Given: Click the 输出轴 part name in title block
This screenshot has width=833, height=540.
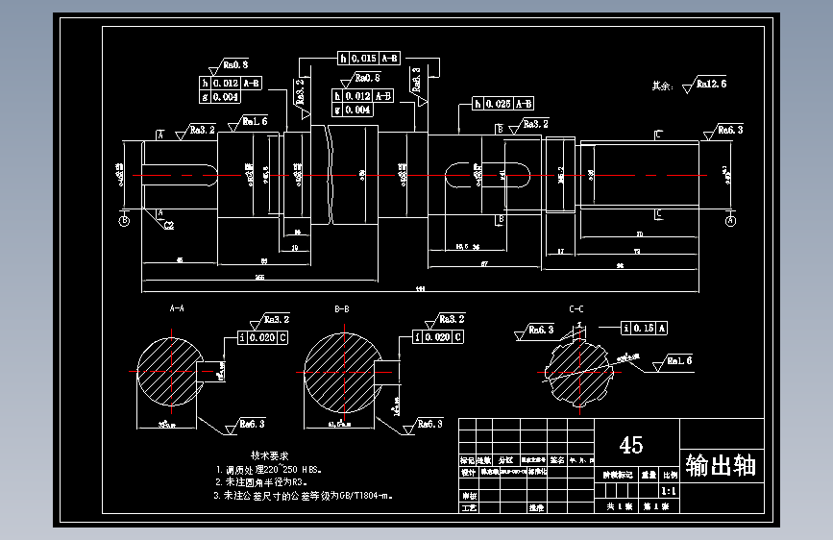Looking at the screenshot, I should [x=721, y=465].
